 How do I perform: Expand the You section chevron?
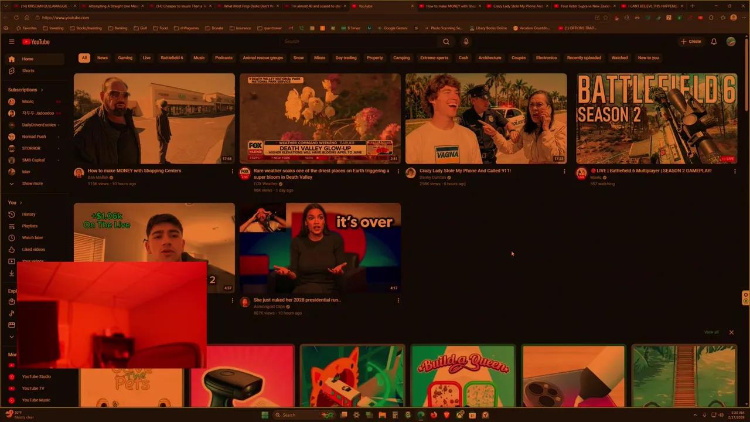coord(21,202)
